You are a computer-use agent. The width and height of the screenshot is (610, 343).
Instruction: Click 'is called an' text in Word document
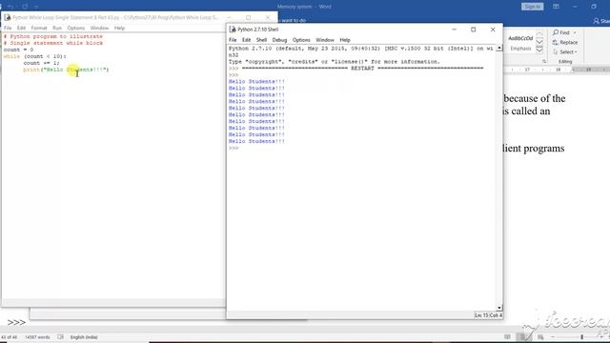click(526, 111)
